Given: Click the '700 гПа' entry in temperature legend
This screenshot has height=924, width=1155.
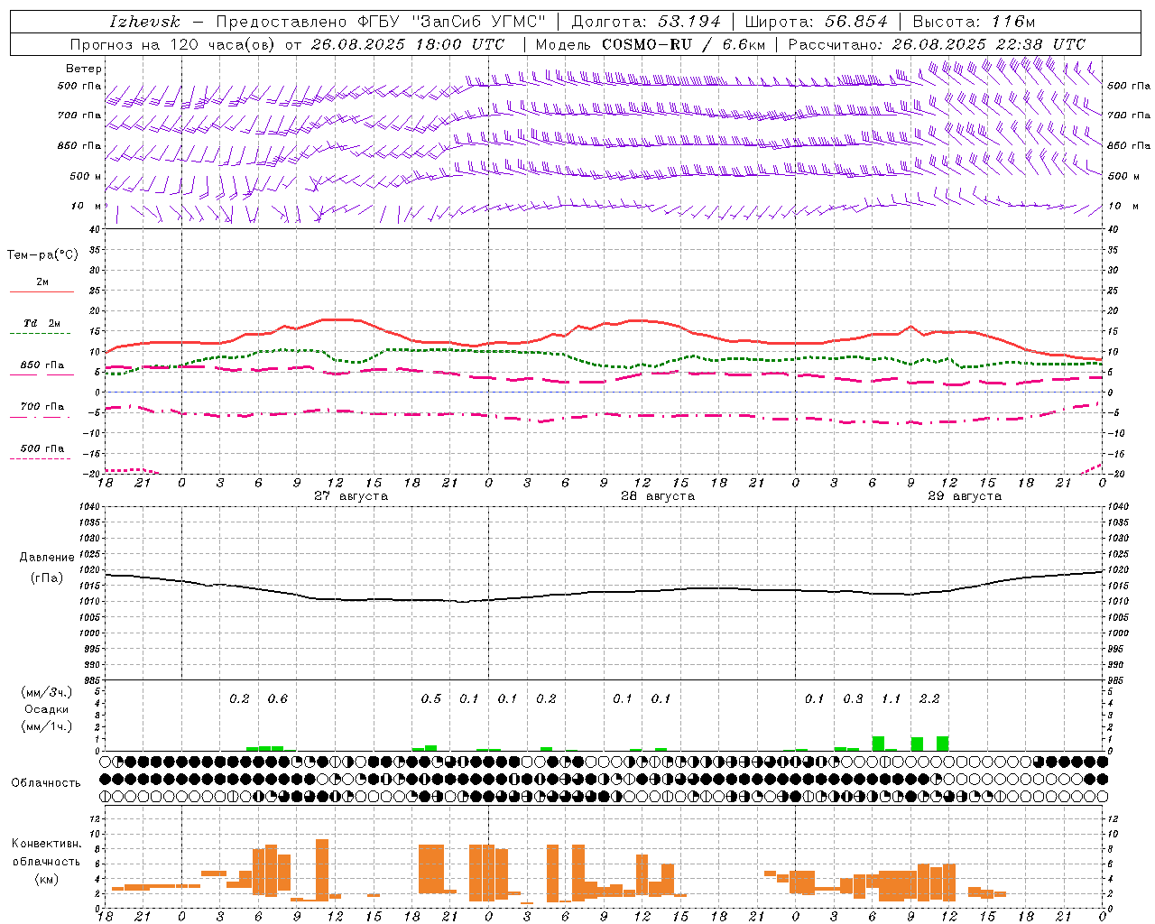Looking at the screenshot, I should tap(42, 407).
